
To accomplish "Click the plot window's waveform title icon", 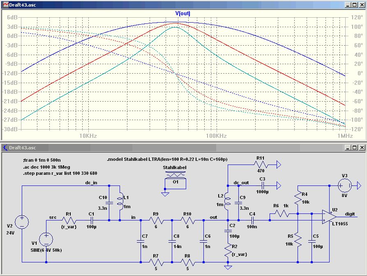I will [x=5, y=4].
